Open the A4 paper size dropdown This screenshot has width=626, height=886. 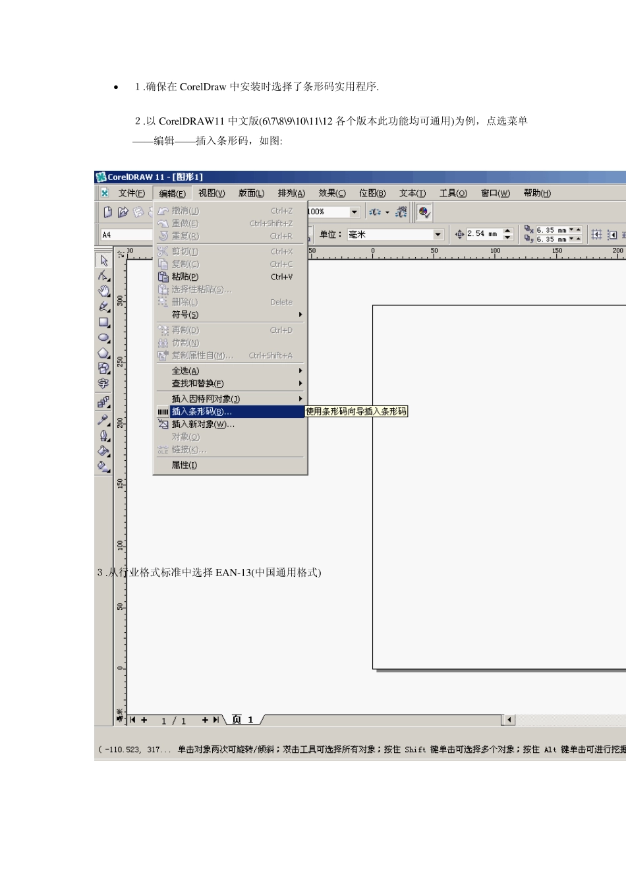[127, 235]
